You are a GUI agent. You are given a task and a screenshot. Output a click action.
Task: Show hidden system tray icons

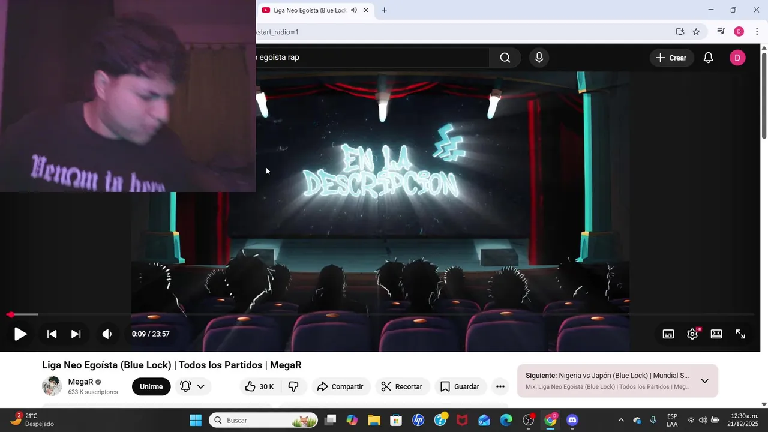point(621,420)
